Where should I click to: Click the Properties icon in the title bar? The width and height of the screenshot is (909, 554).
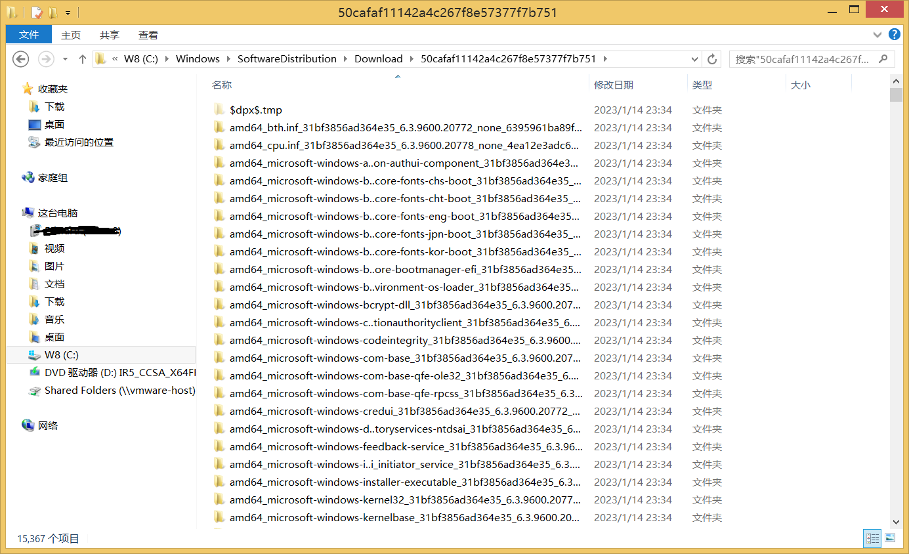pos(36,12)
